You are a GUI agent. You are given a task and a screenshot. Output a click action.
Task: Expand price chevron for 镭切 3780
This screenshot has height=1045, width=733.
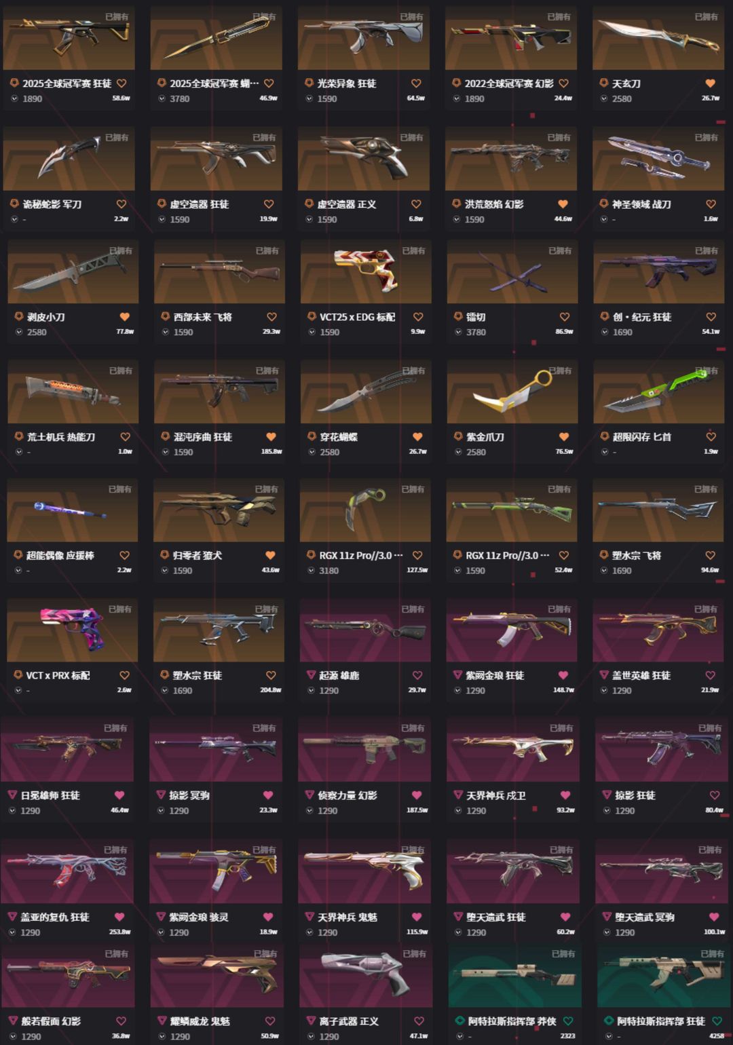(x=459, y=332)
